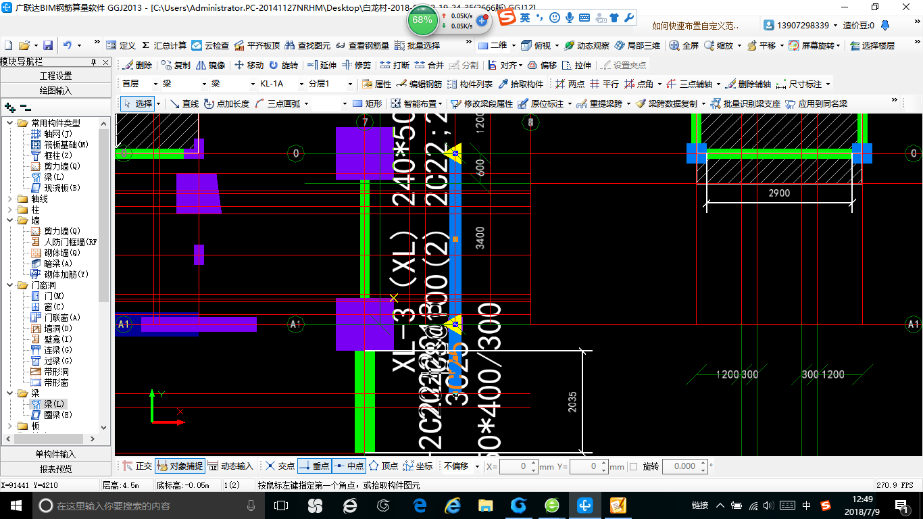The width and height of the screenshot is (923, 519).
Task: Toggle 动态输入 dynamic input
Action: coord(230,466)
